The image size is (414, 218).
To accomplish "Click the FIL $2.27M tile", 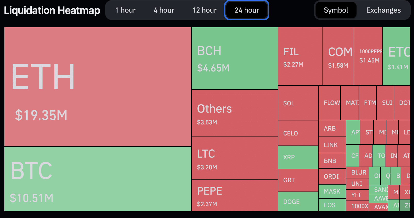I will tap(300, 56).
